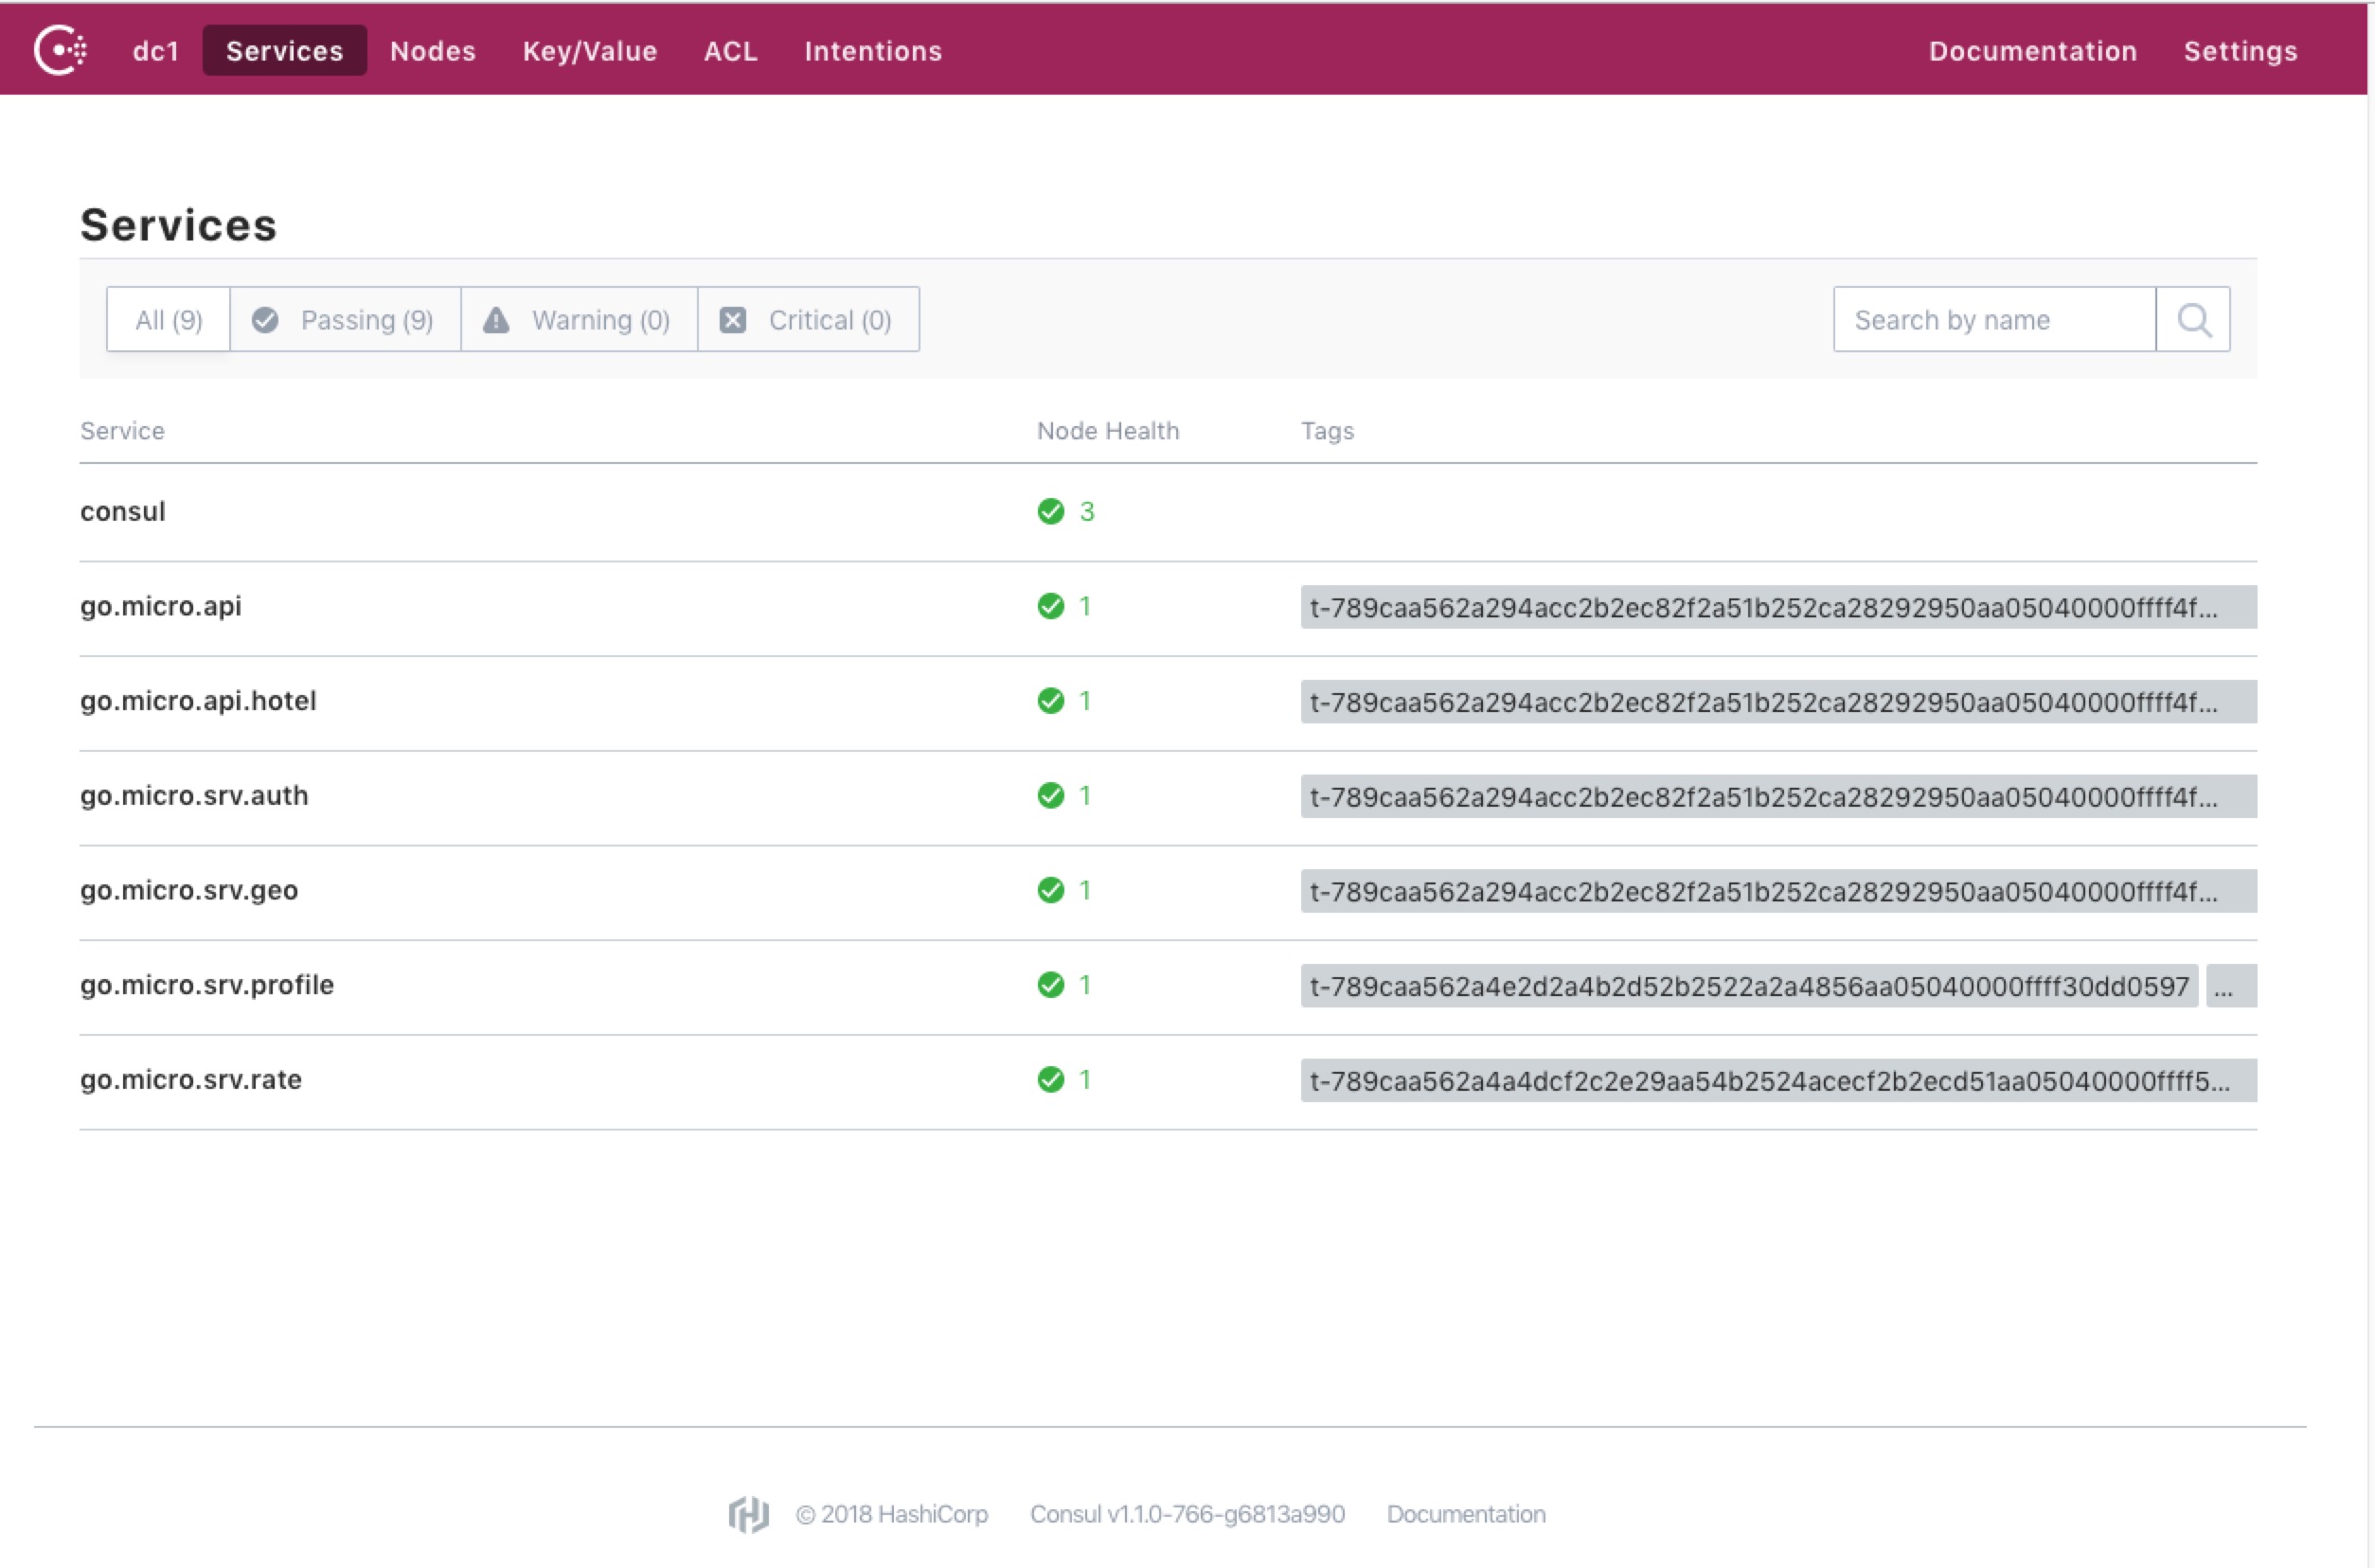Image resolution: width=2375 pixels, height=1568 pixels.
Task: Open the go.micro.srv.geo service
Action: [189, 890]
